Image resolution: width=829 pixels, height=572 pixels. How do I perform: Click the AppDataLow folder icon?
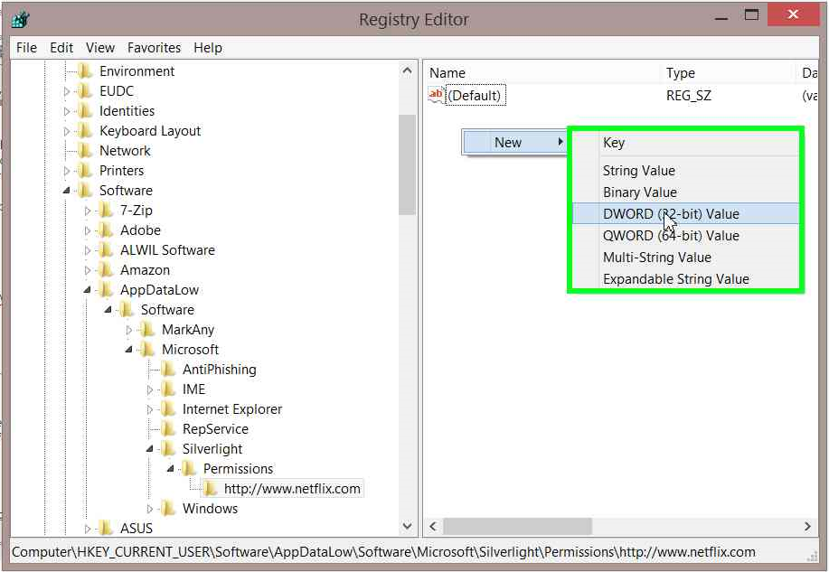[x=106, y=290]
